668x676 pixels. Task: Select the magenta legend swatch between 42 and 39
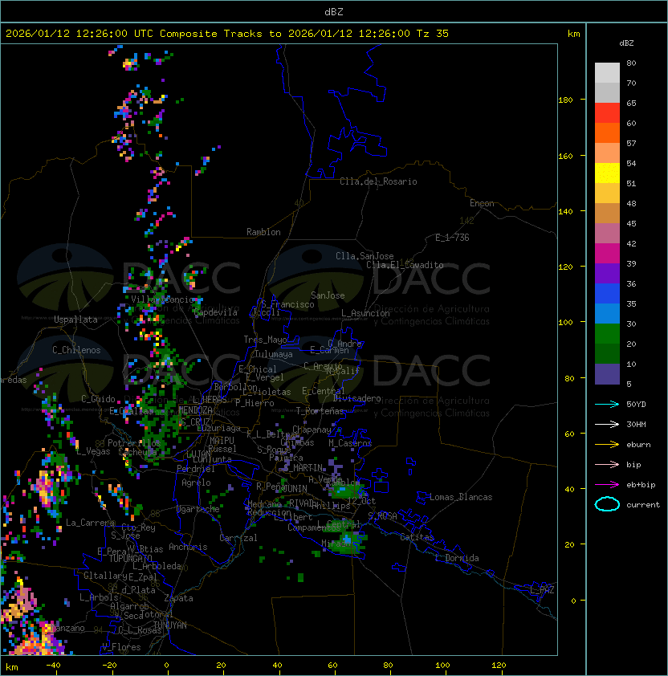click(x=607, y=253)
